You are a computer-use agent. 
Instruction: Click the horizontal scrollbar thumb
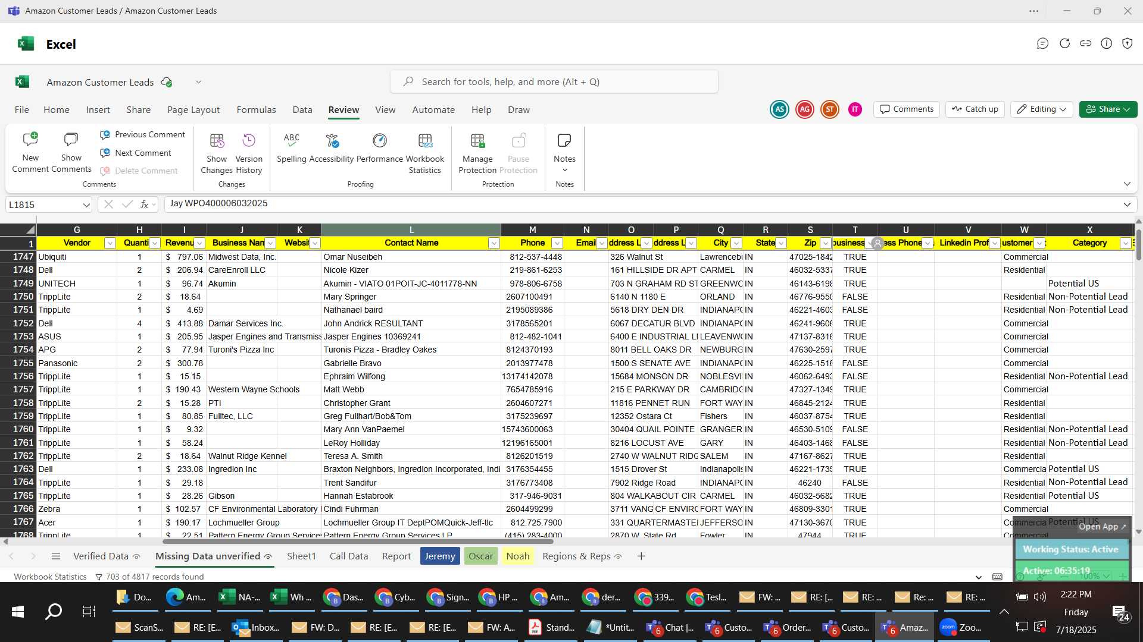click(x=358, y=541)
